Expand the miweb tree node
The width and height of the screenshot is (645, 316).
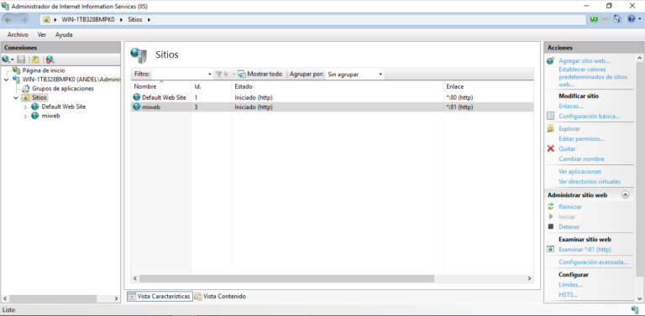click(x=25, y=117)
